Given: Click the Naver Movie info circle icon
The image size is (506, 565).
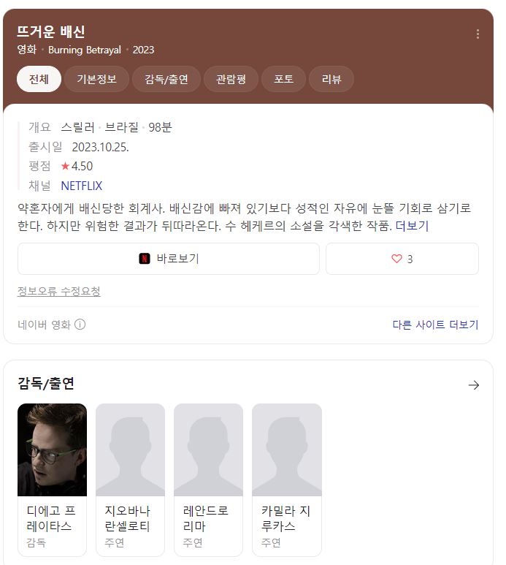Looking at the screenshot, I should click(x=80, y=325).
